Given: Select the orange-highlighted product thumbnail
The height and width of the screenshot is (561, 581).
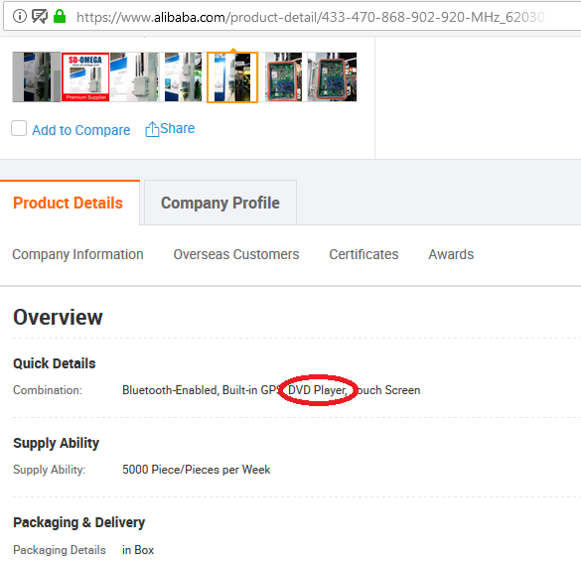Looking at the screenshot, I should [232, 77].
